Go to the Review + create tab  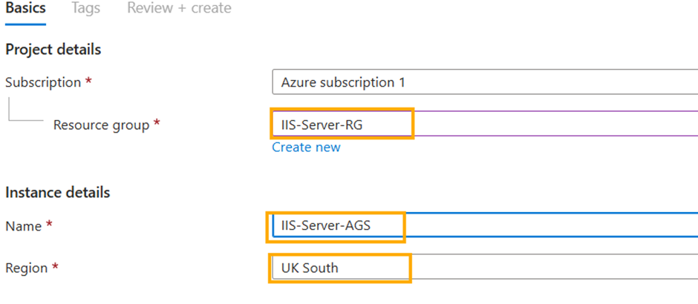point(179,9)
